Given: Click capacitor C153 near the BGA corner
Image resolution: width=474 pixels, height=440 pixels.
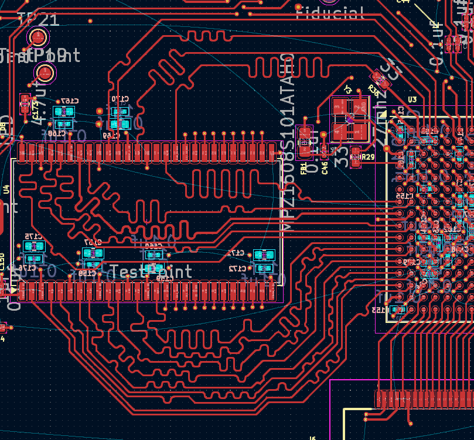Looking at the screenshot, I should click(398, 310).
